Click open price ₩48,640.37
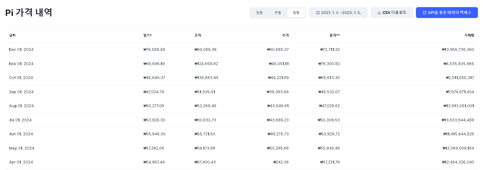The image size is (484, 170). pyautogui.click(x=154, y=78)
